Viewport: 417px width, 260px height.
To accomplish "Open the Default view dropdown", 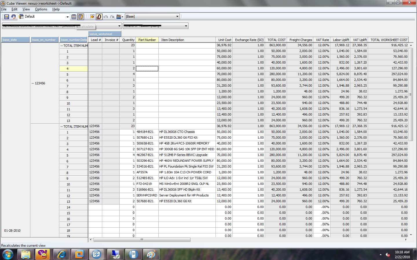I will 67,17.
